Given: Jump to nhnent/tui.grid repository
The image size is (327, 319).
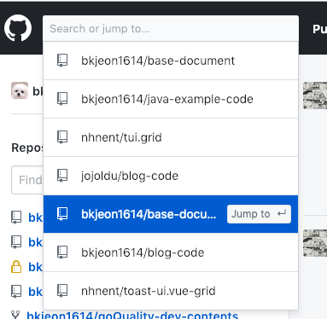Looking at the screenshot, I should 171,137.
